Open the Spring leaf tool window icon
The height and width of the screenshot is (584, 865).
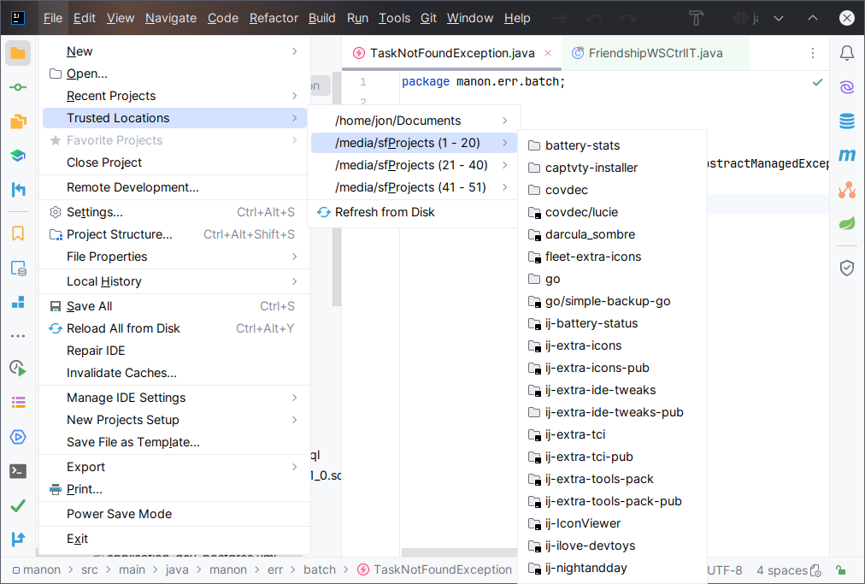point(847,223)
